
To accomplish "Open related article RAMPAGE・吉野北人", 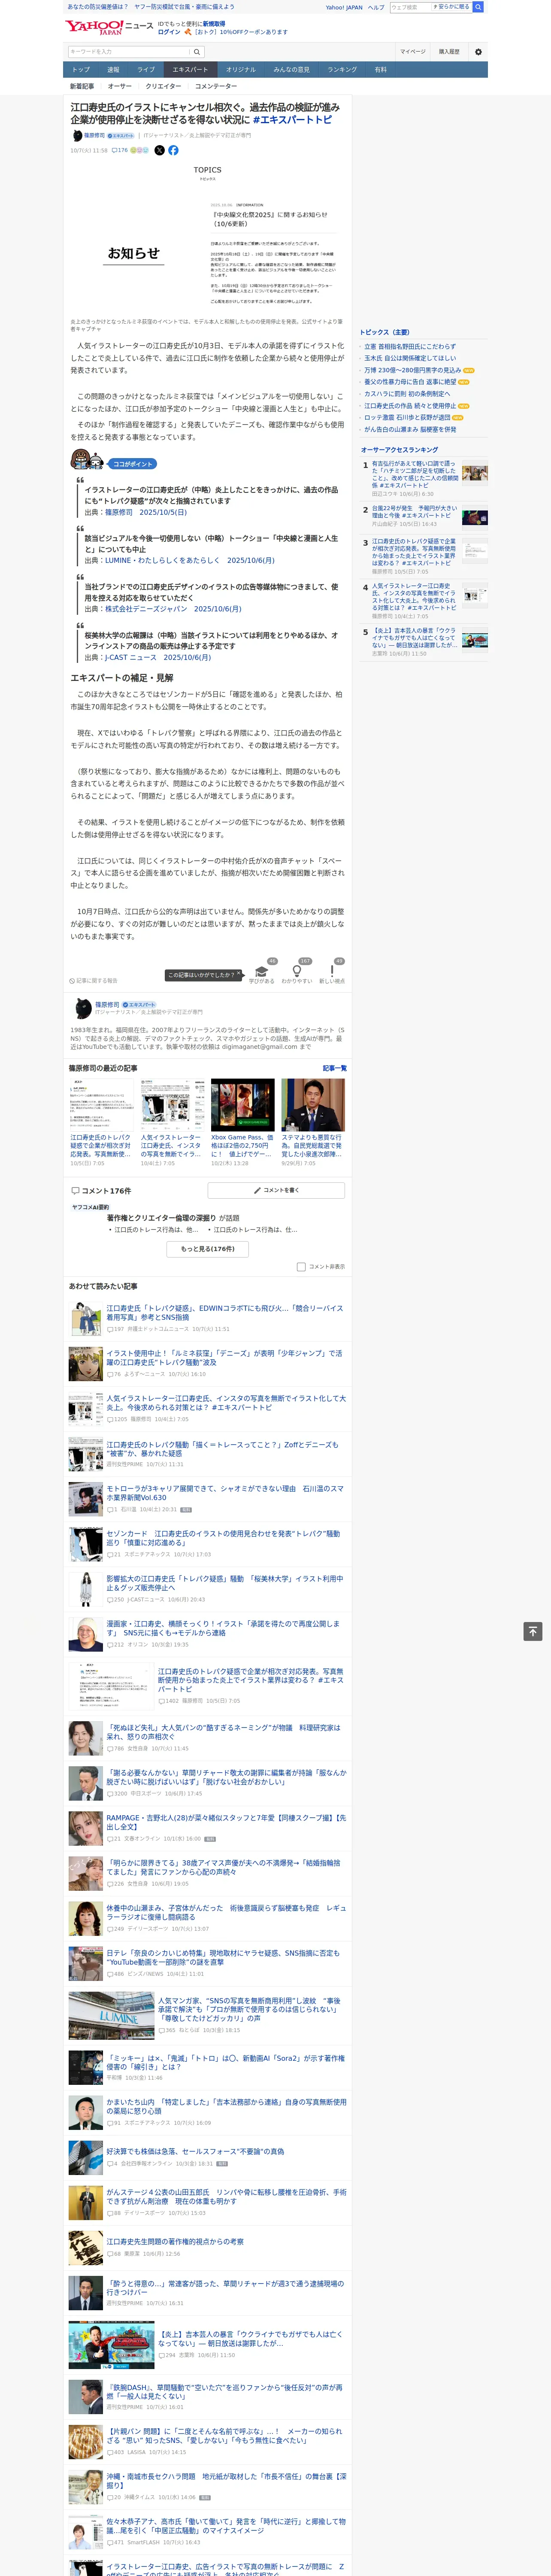I will [226, 1822].
